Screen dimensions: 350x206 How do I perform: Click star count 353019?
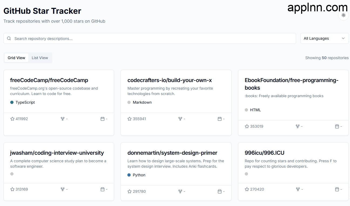click(x=257, y=126)
